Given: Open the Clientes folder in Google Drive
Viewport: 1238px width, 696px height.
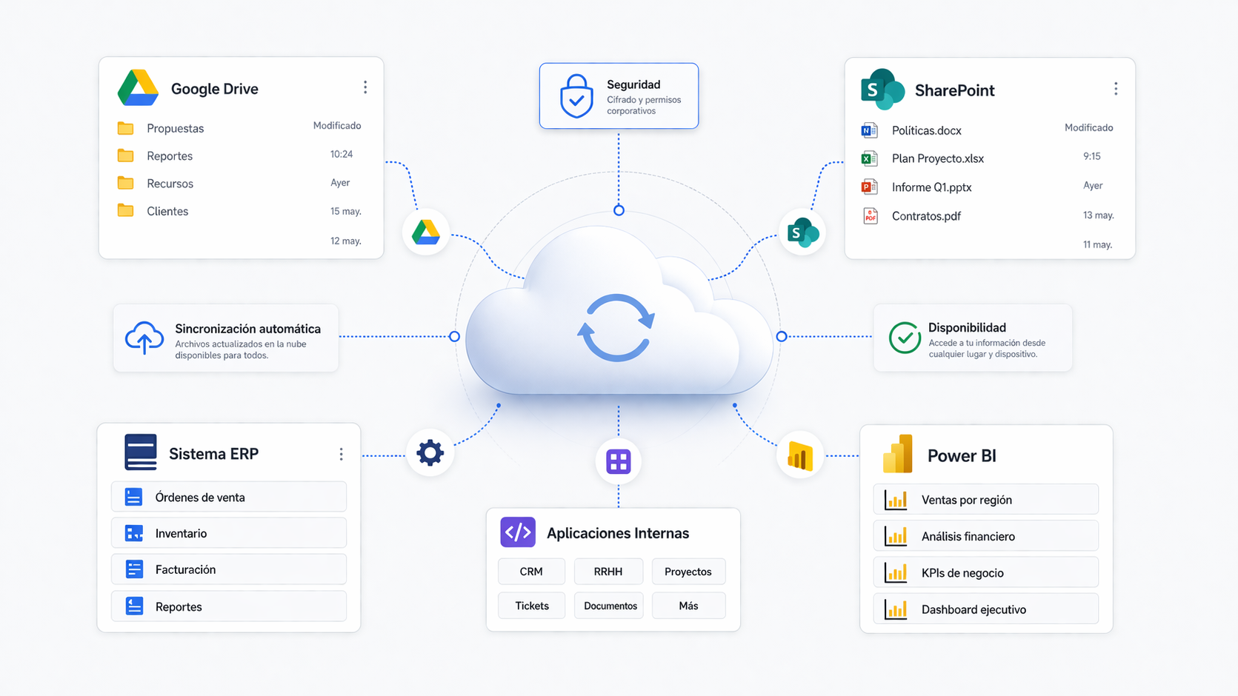Looking at the screenshot, I should 167,211.
